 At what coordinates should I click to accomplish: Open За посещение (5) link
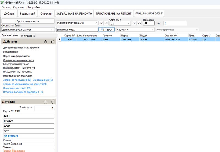(x=43, y=80)
